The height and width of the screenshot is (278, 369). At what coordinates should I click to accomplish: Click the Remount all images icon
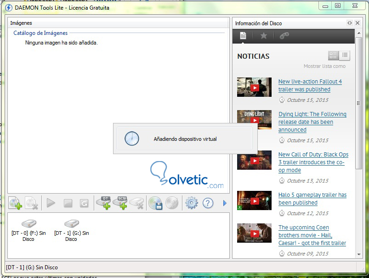(84, 203)
